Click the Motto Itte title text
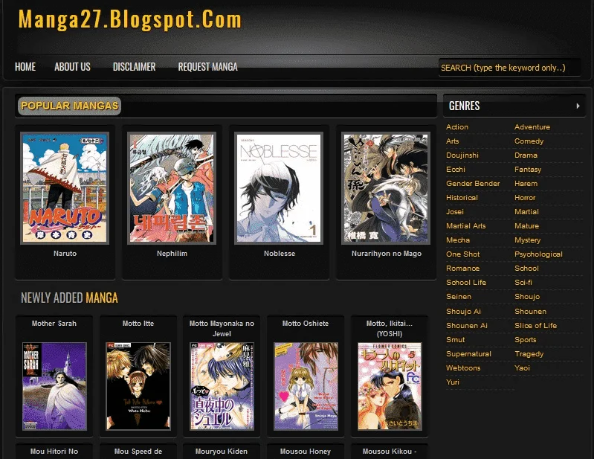 pyautogui.click(x=138, y=324)
